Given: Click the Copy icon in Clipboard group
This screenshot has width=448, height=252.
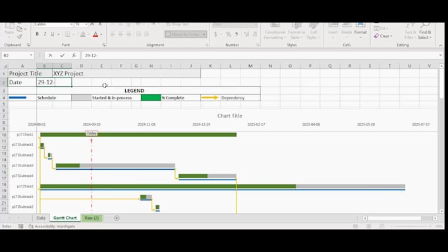Looking at the screenshot, I should pos(19,29).
